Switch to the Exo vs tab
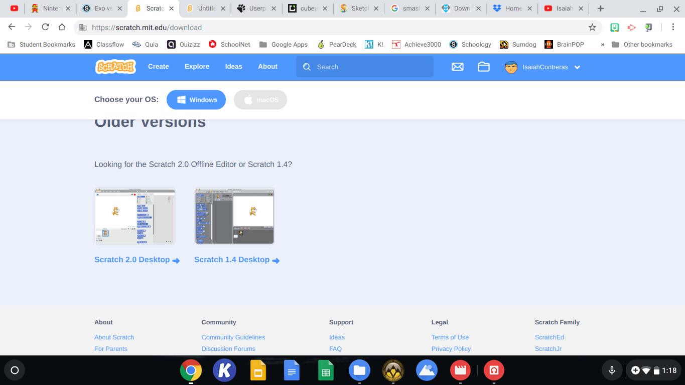This screenshot has width=685, height=385. tap(102, 9)
